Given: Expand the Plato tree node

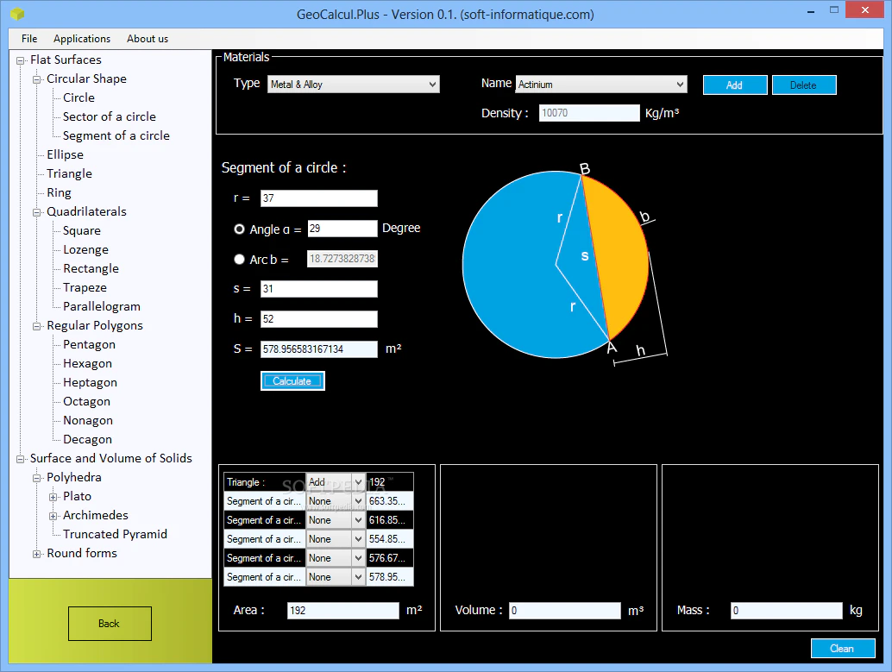Looking at the screenshot, I should (x=53, y=497).
